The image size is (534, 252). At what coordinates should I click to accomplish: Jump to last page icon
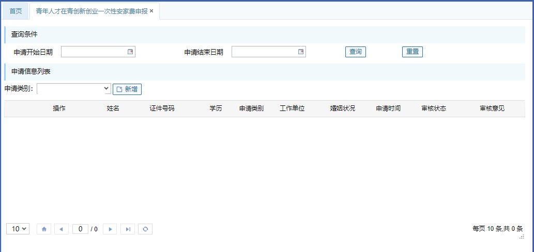pyautogui.click(x=128, y=229)
